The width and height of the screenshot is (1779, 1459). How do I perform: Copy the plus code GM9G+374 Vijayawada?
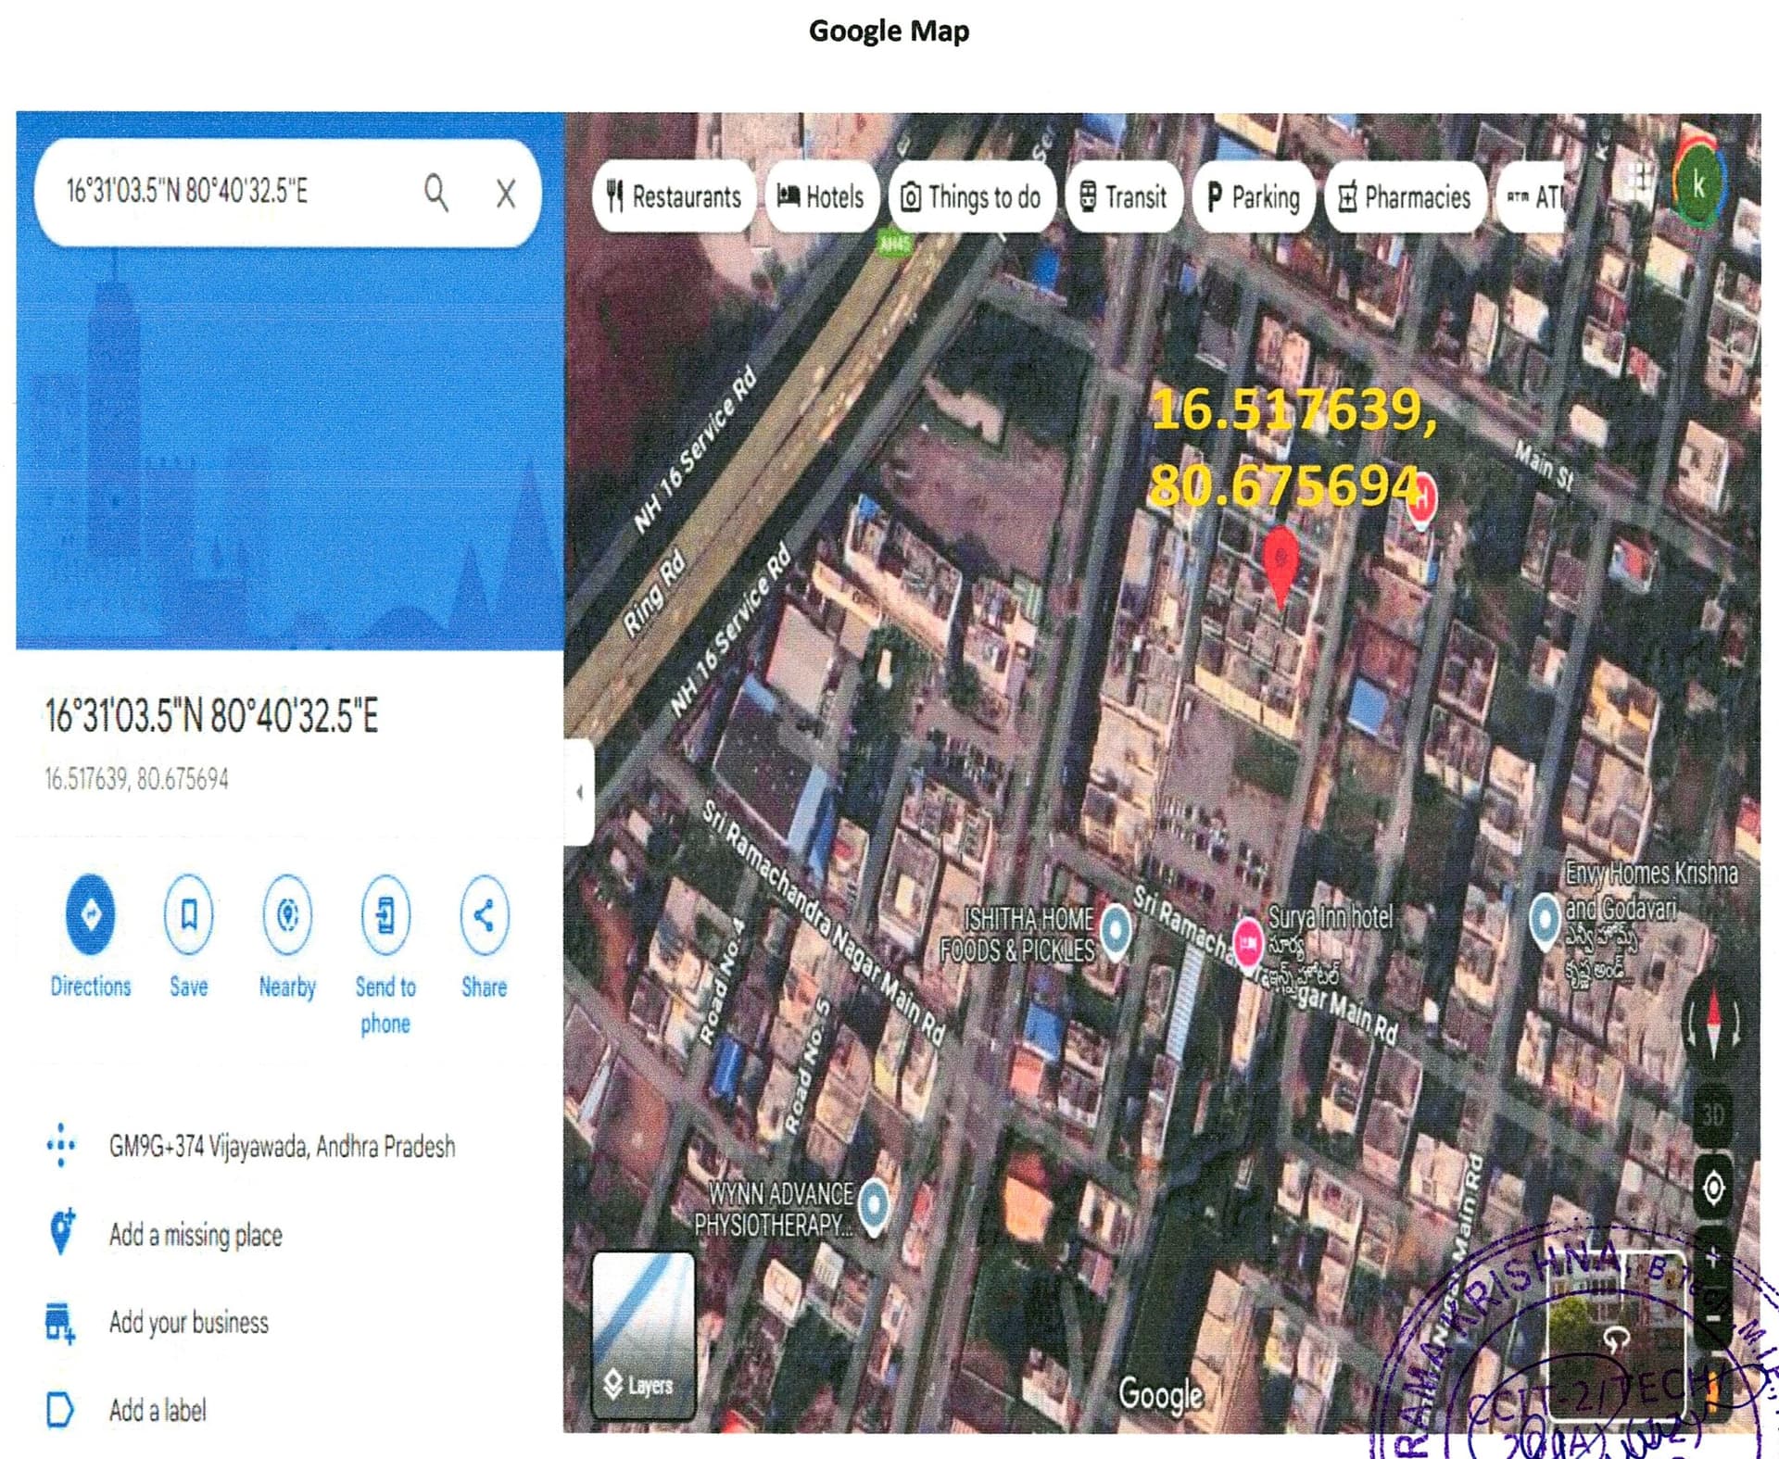[282, 1146]
